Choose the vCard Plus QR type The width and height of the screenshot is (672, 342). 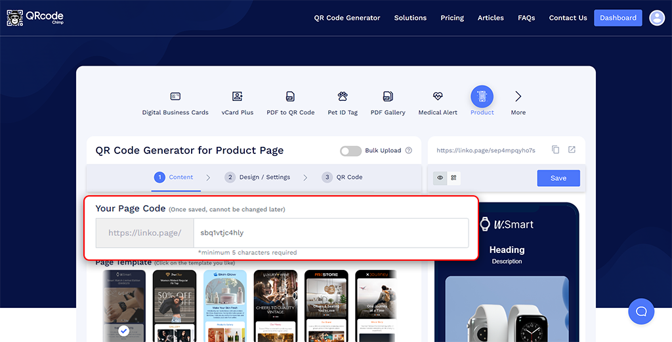click(x=238, y=96)
